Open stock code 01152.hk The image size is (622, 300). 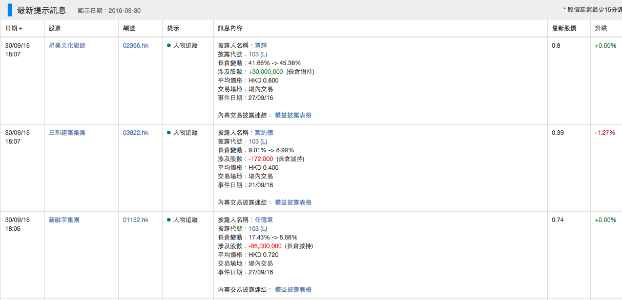(136, 220)
